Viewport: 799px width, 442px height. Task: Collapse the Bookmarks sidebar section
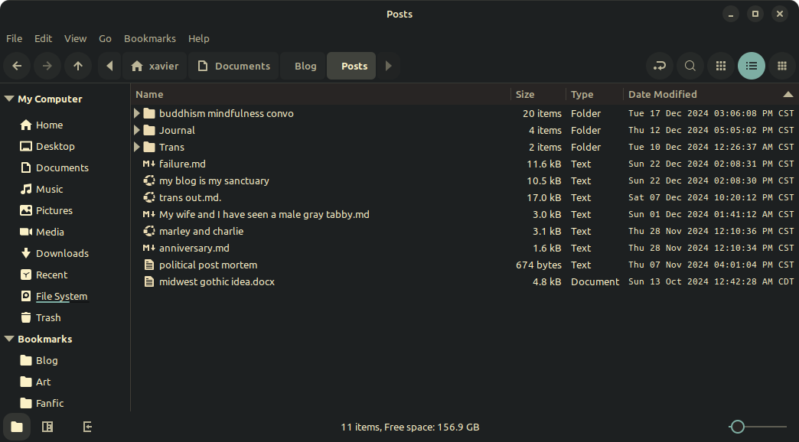pyautogui.click(x=8, y=339)
